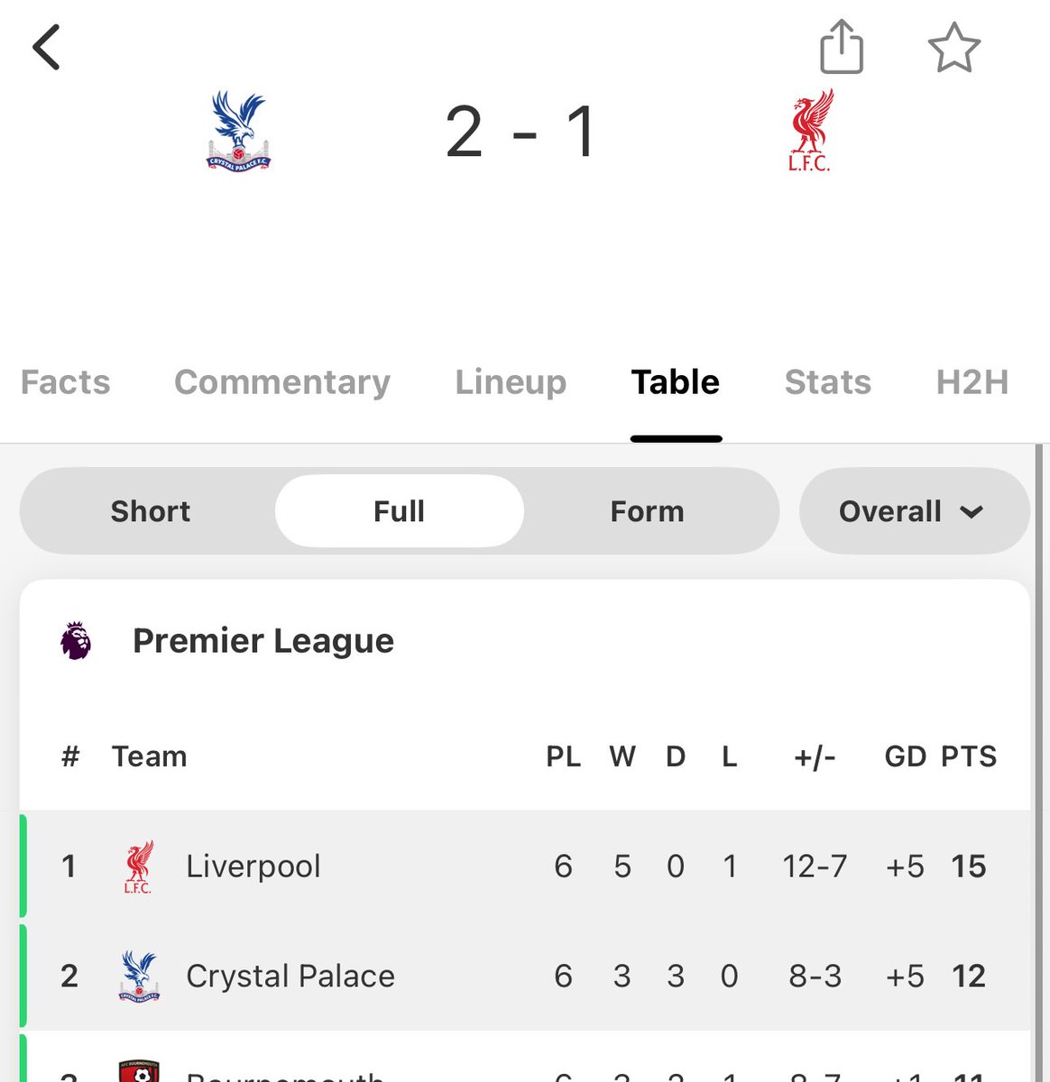1050x1082 pixels.
Task: Open Liverpool team name in the standings
Action: click(x=253, y=867)
